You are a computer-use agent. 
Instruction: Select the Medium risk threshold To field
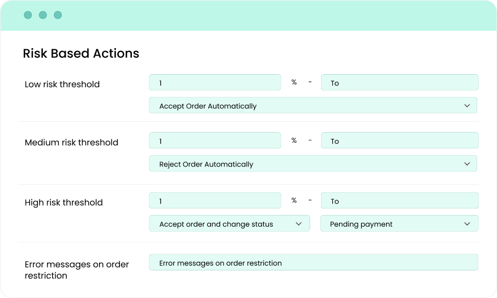tap(399, 141)
